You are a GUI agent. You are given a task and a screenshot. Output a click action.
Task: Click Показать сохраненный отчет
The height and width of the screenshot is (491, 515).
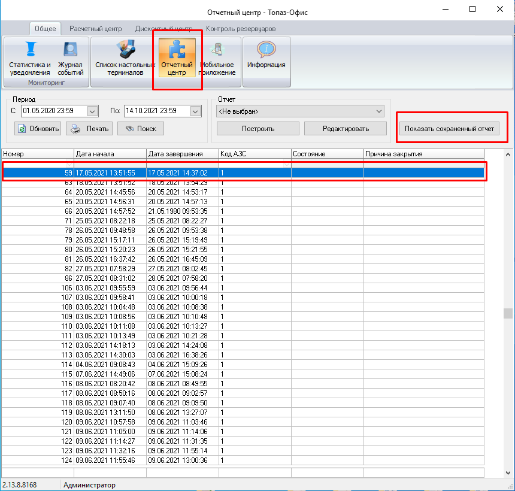[449, 128]
